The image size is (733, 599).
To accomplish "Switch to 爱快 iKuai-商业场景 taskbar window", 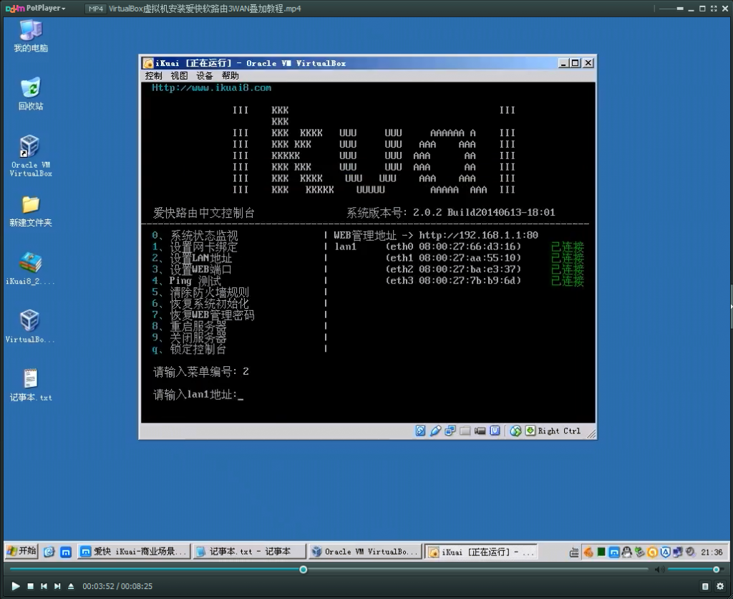I will [134, 552].
